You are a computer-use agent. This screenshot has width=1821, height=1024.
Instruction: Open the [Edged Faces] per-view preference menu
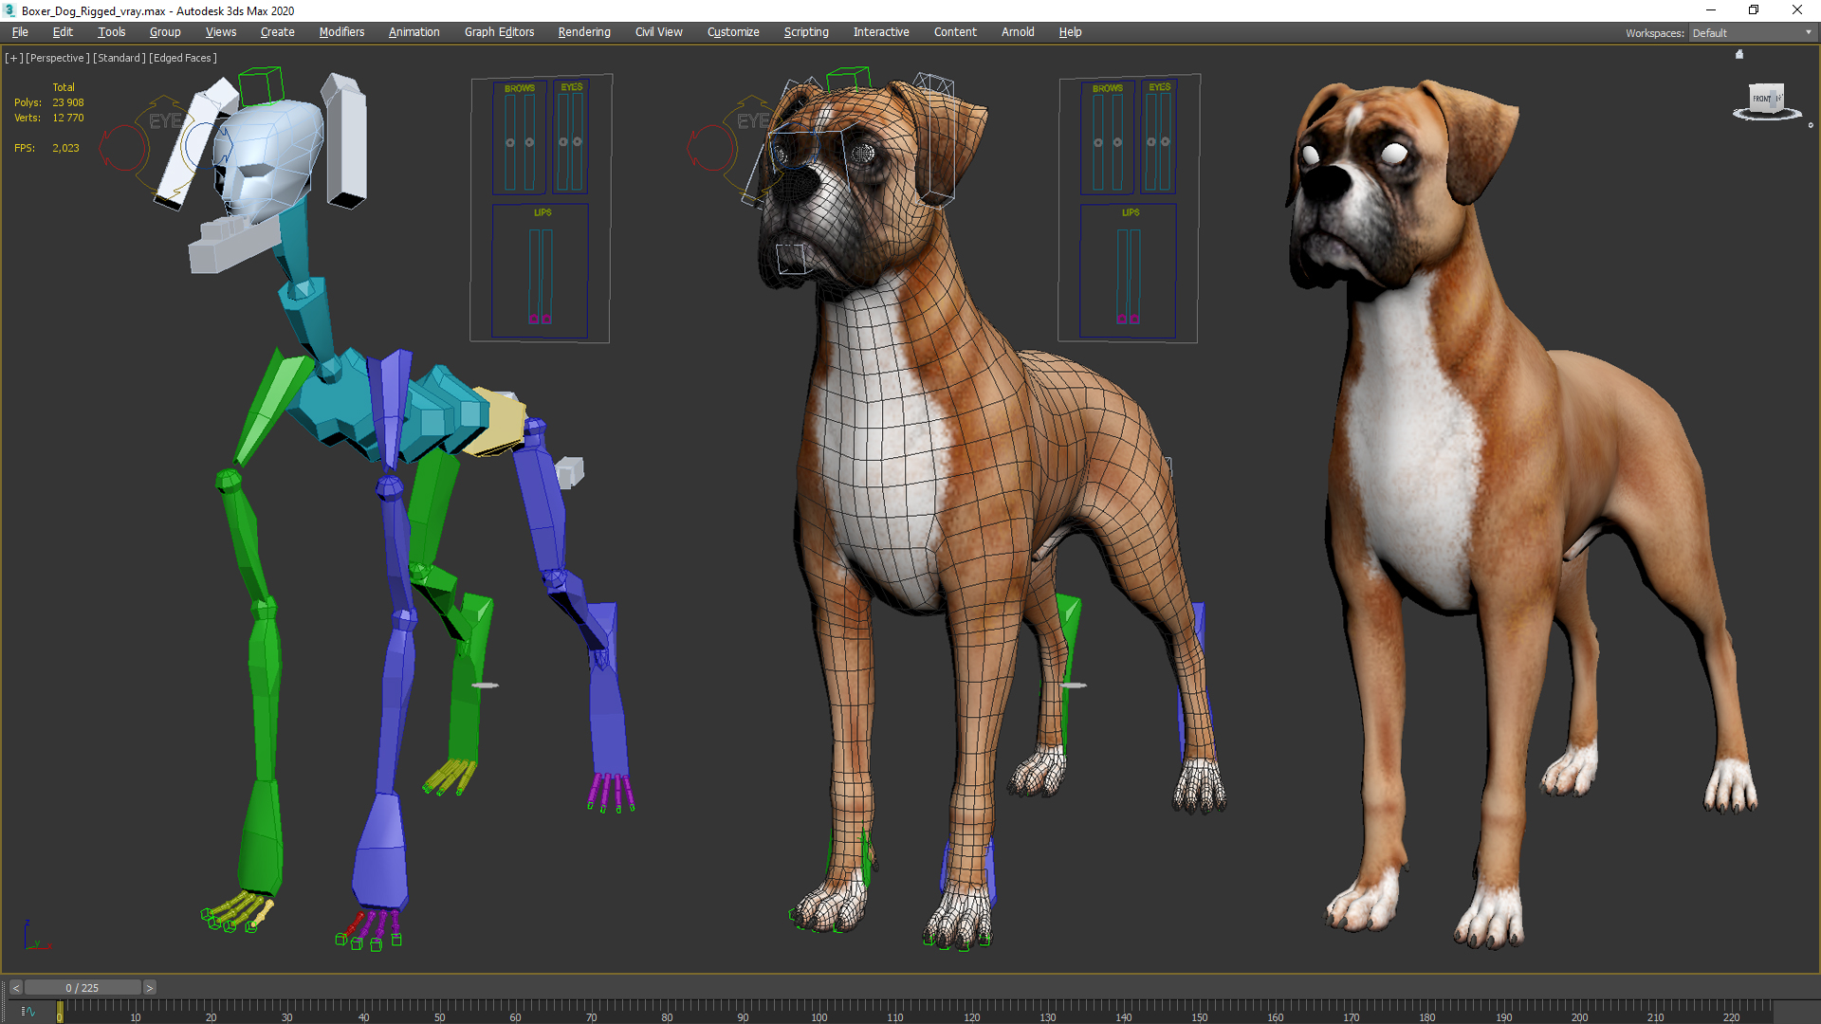coord(183,58)
